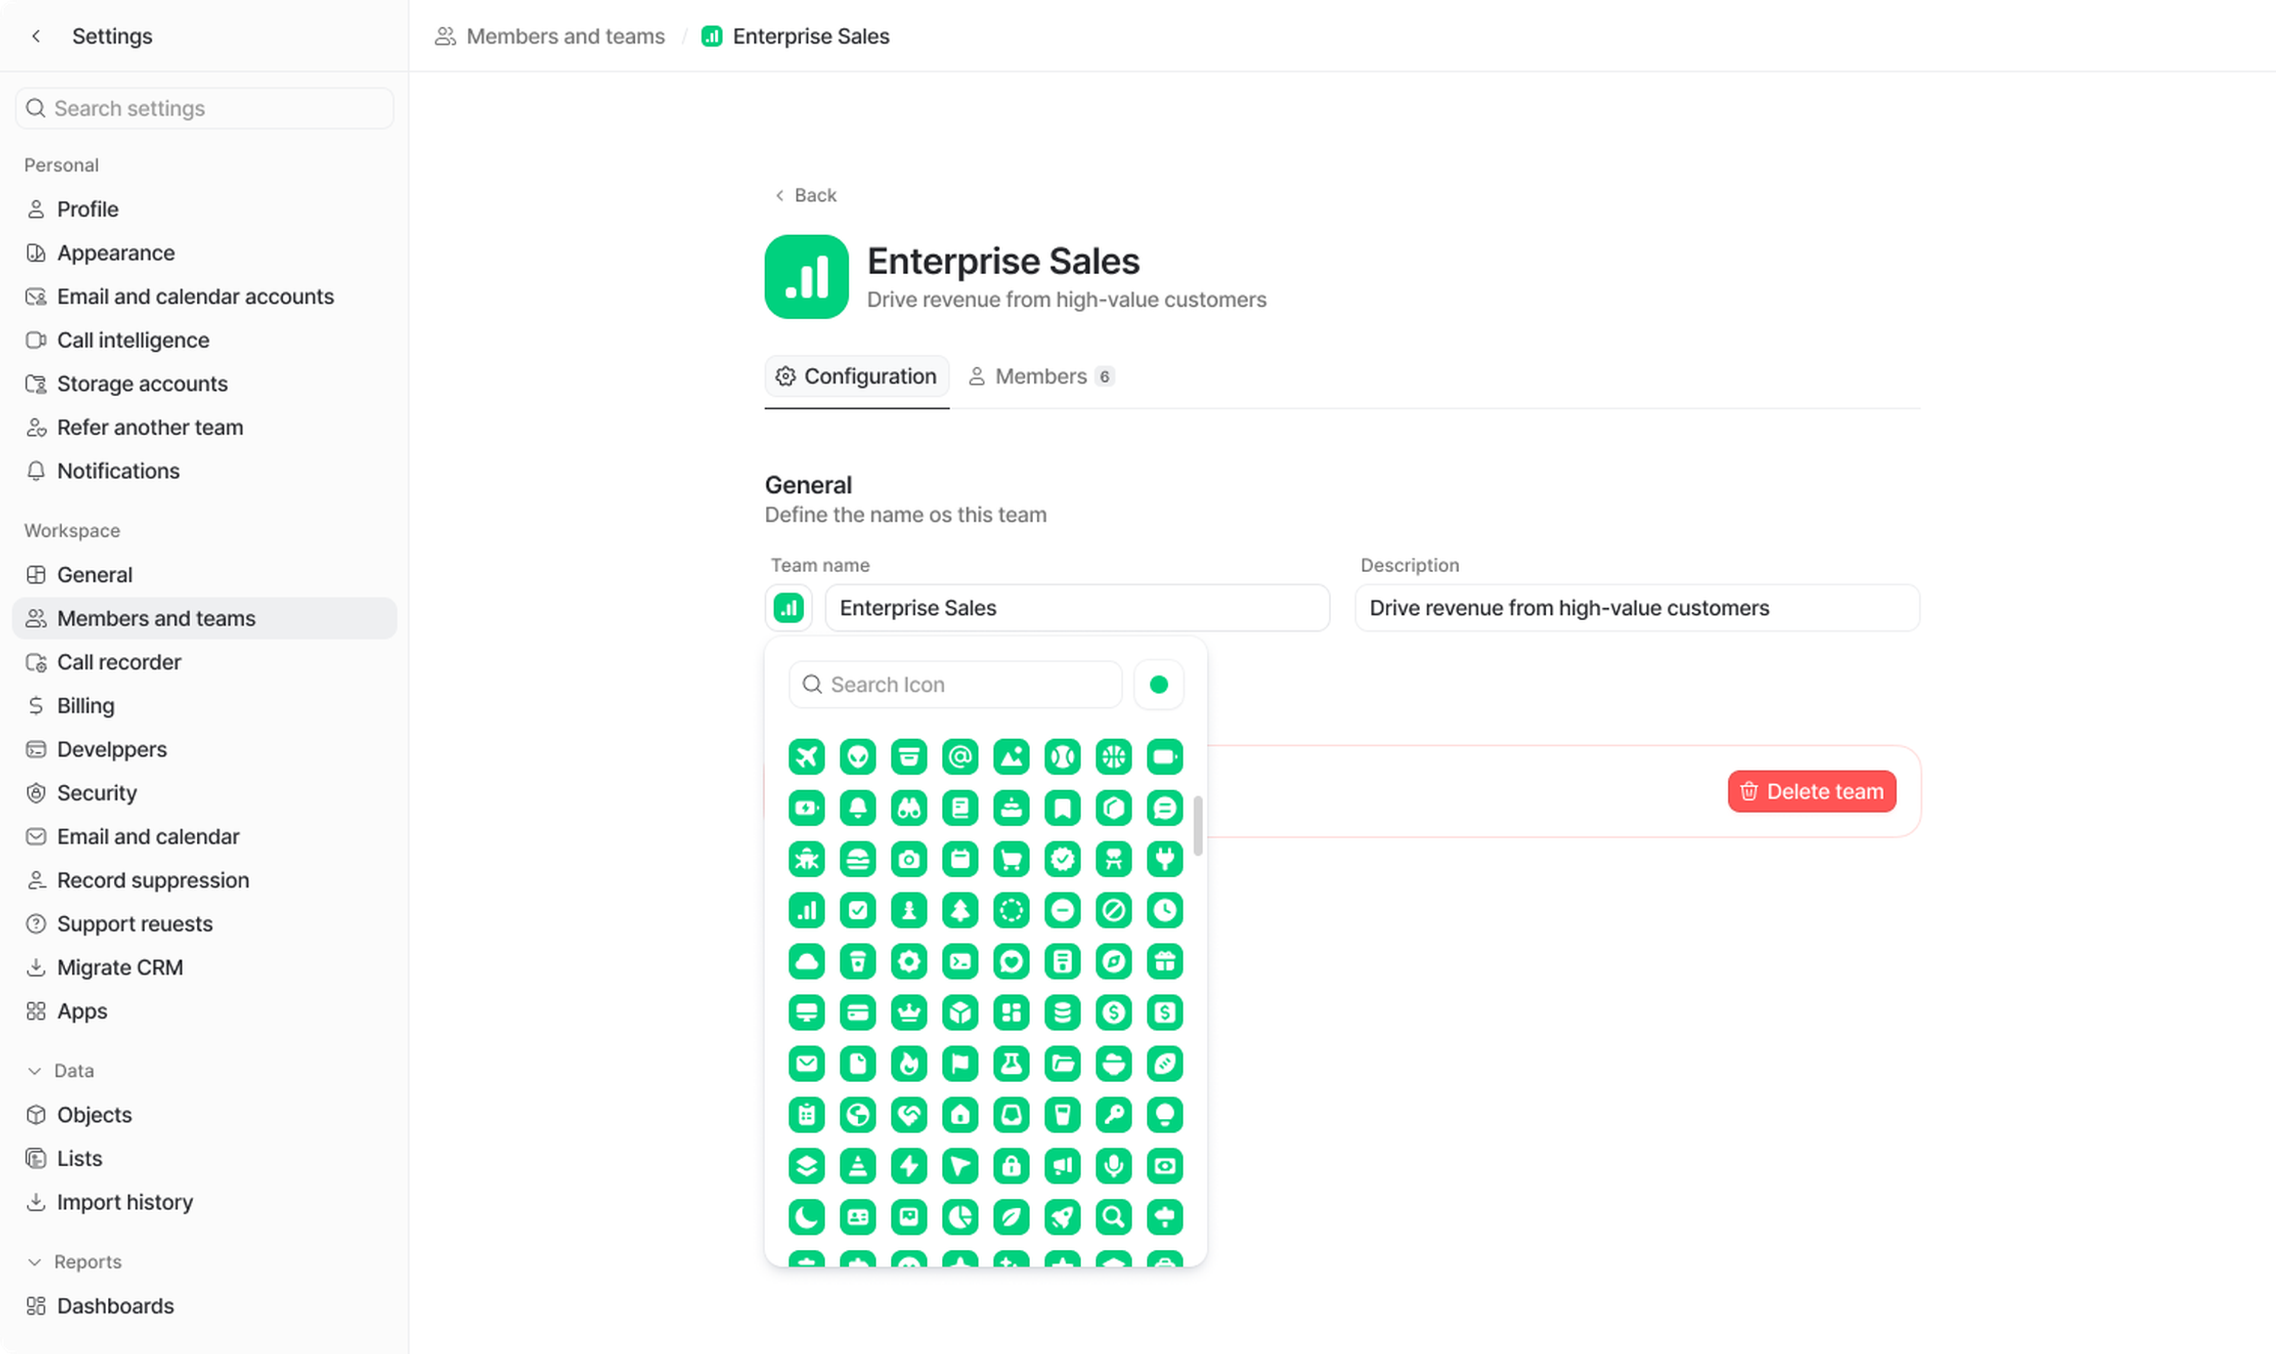Collapse the Data section in sidebar

[35, 1070]
